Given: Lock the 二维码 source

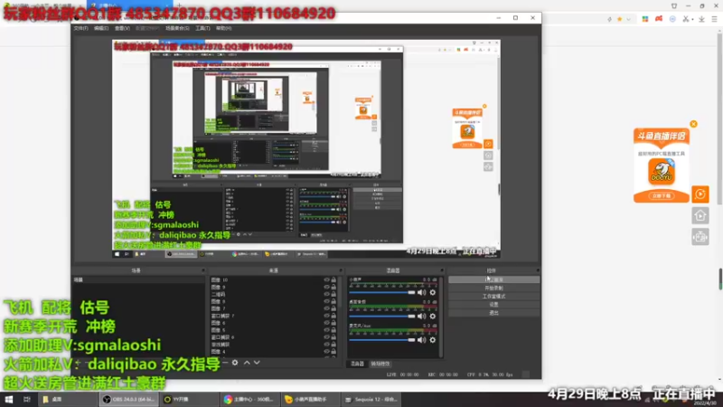Looking at the screenshot, I should [x=333, y=295].
